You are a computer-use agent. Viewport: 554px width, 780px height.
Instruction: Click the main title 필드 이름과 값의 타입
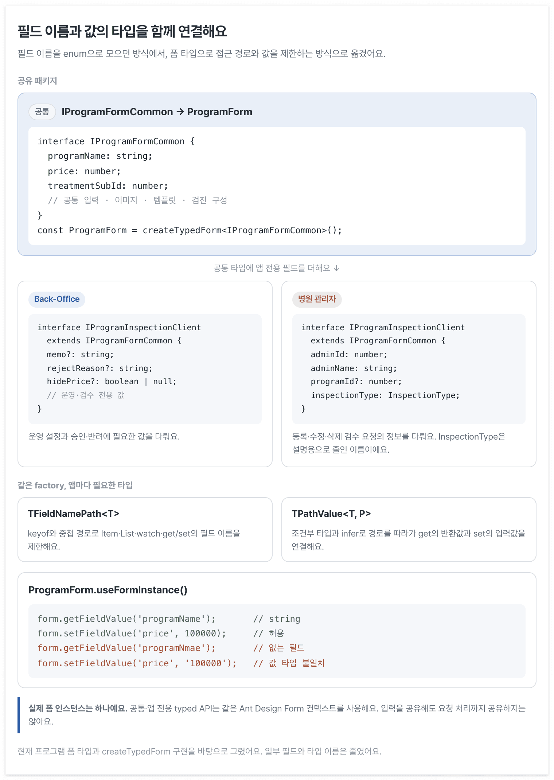(x=122, y=31)
